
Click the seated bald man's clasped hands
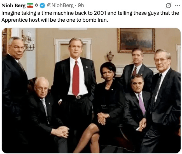tap(61, 132)
